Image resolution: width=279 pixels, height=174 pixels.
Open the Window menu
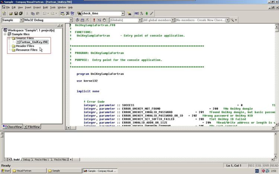(x=62, y=7)
